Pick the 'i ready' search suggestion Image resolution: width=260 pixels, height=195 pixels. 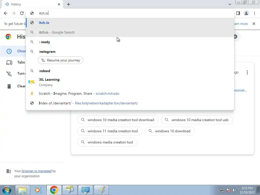tap(130, 42)
